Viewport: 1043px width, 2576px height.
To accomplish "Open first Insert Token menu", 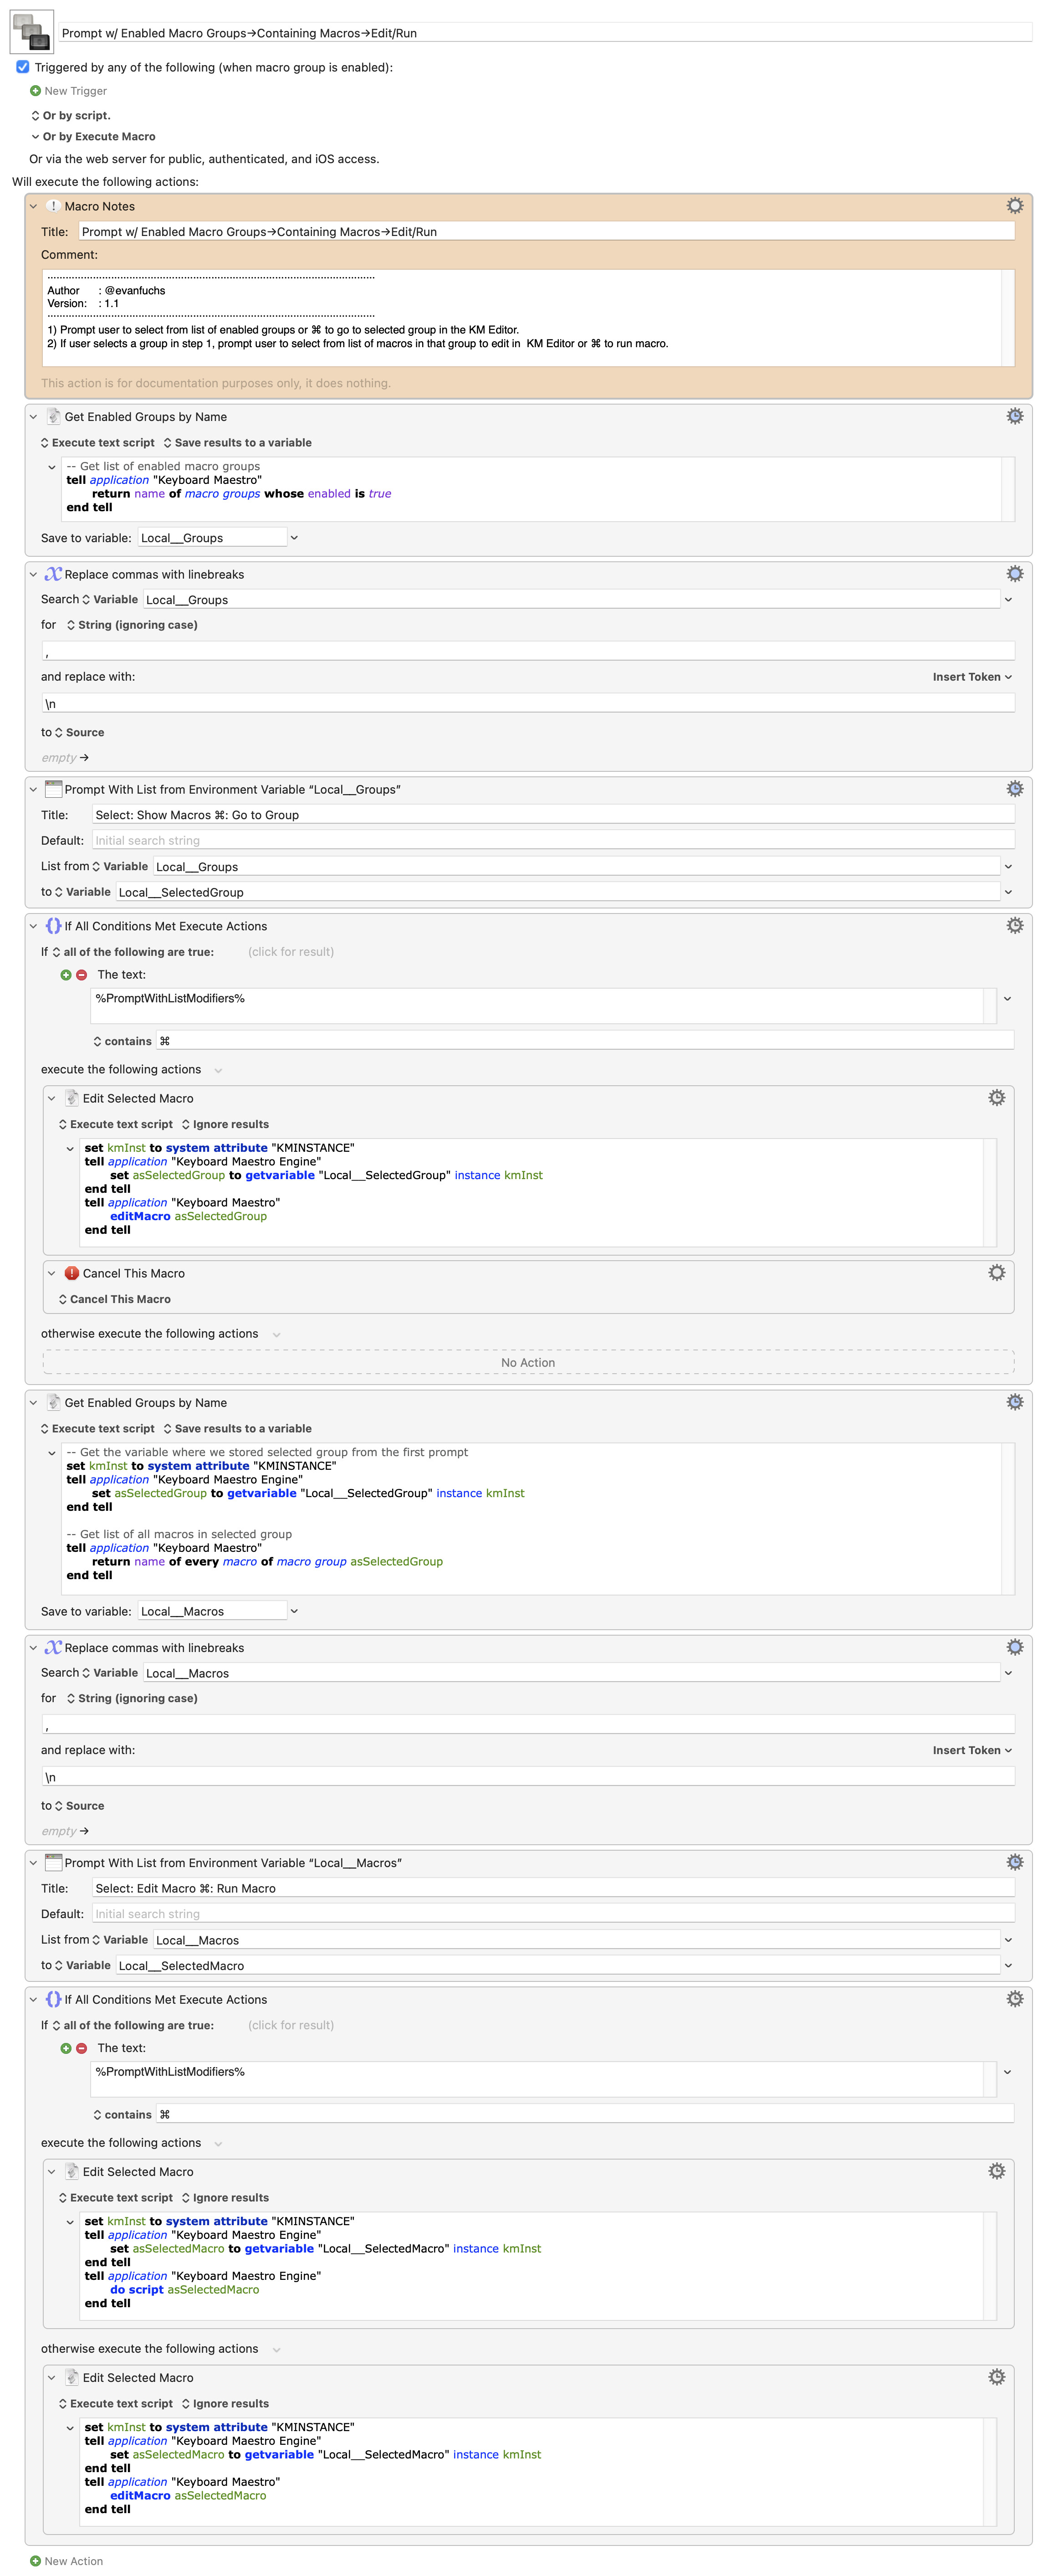I will 972,677.
